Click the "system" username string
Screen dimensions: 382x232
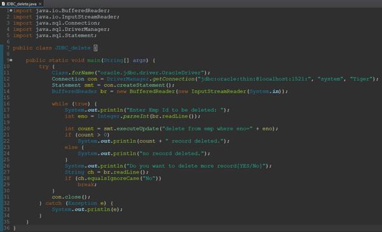point(331,79)
